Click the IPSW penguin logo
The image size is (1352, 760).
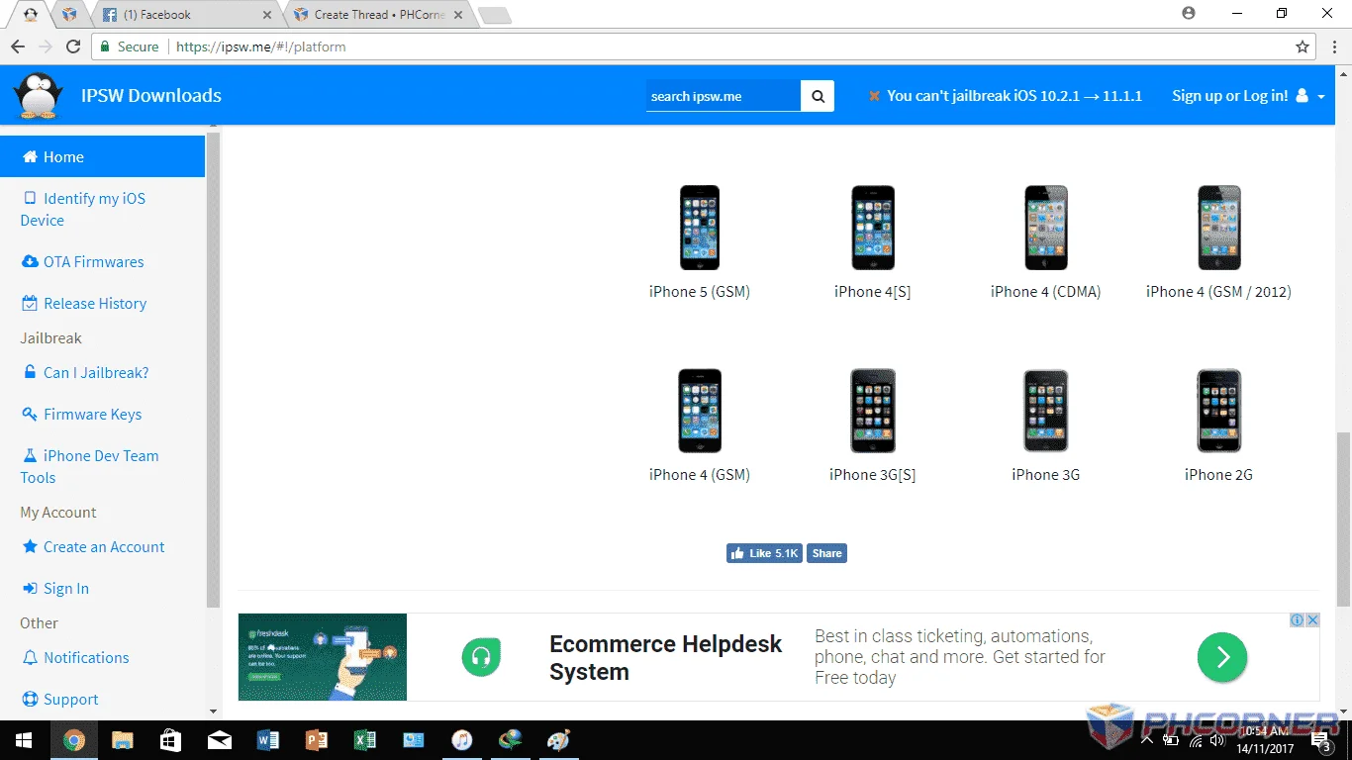(x=38, y=97)
